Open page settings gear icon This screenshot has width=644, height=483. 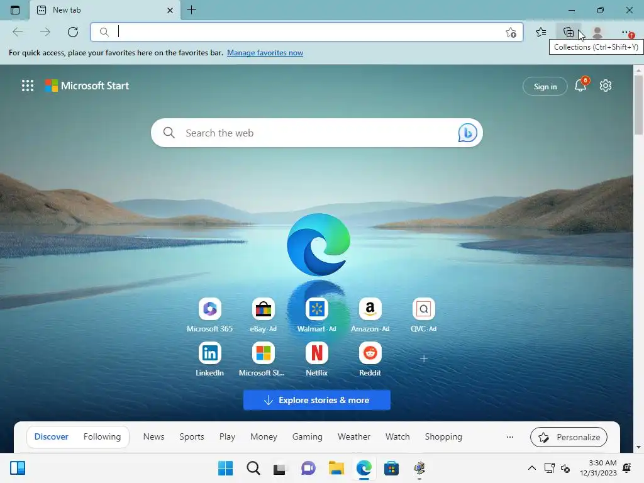click(606, 86)
